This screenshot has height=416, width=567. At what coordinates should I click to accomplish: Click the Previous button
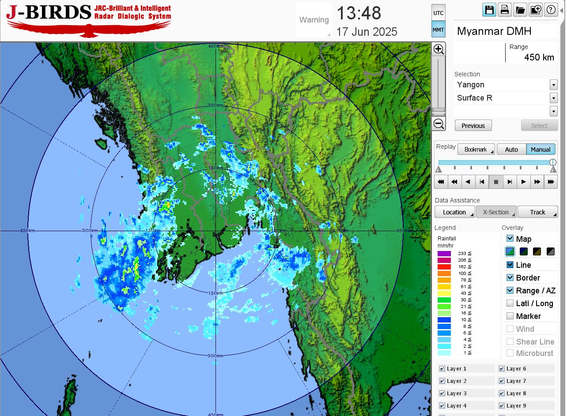[x=473, y=126]
